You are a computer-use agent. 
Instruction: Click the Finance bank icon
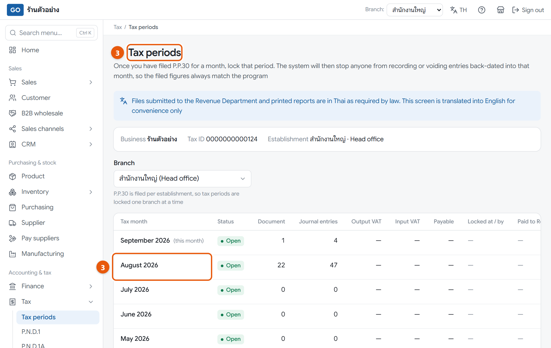(12, 286)
